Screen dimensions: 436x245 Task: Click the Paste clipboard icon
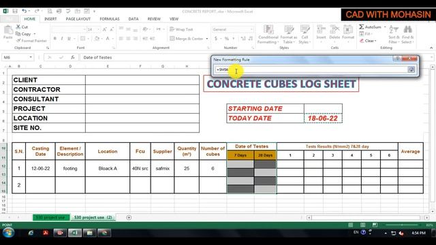tap(8, 30)
